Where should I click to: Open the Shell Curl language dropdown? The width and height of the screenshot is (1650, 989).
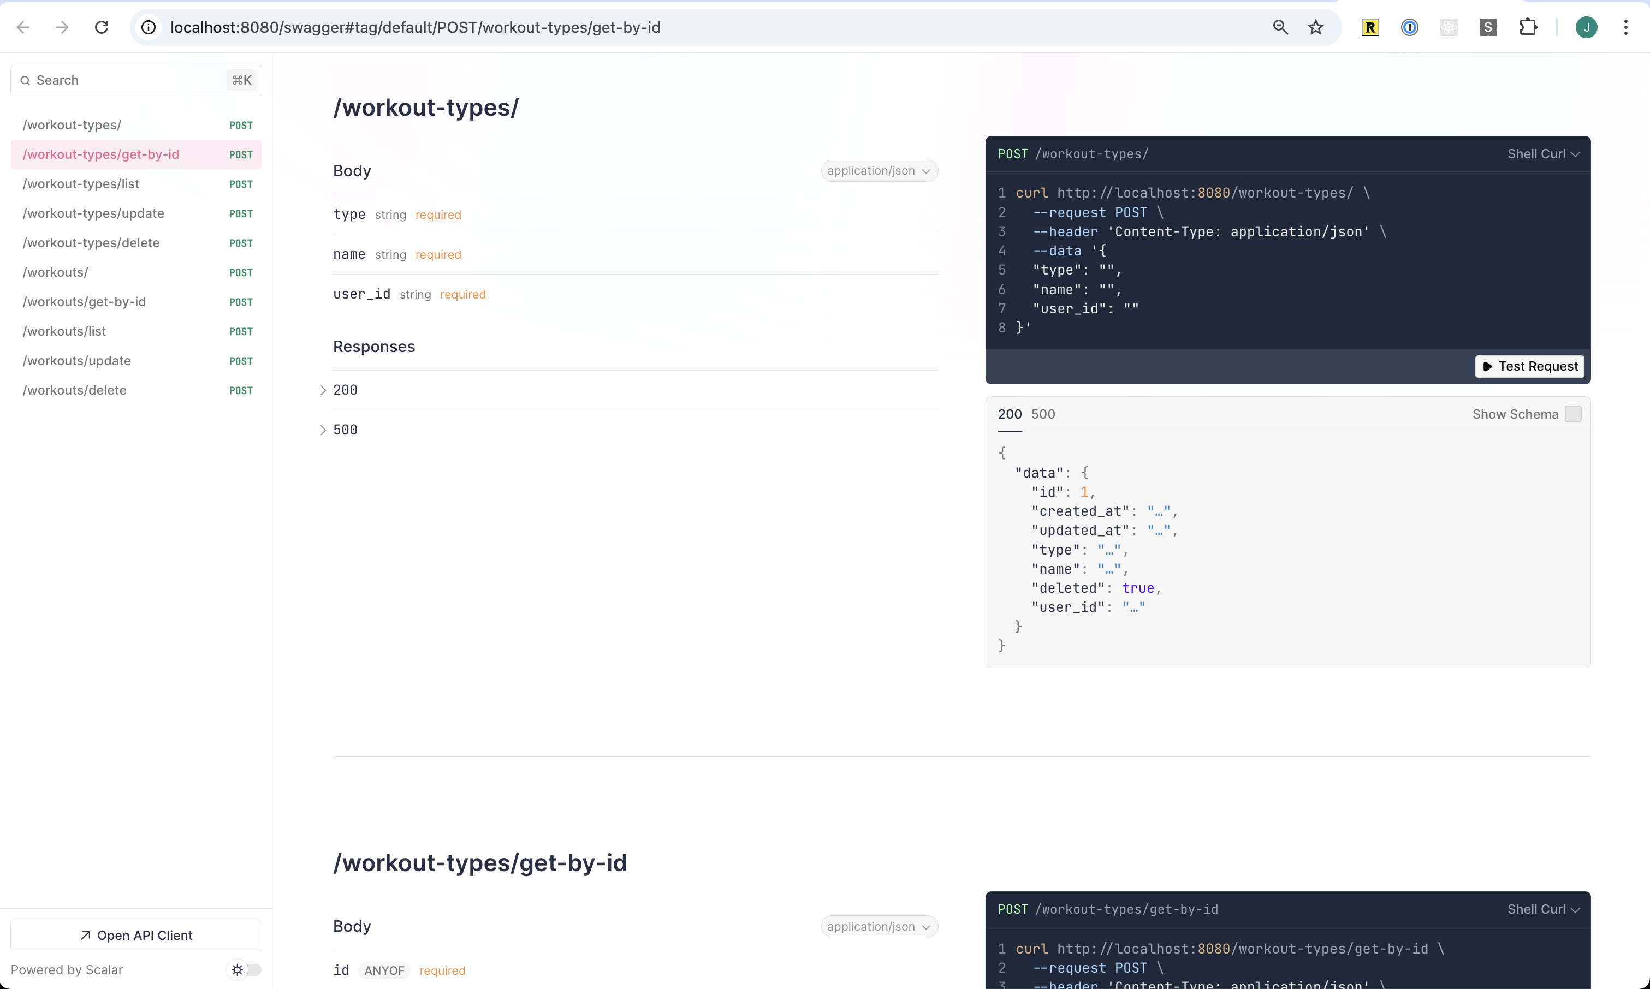click(x=1542, y=154)
